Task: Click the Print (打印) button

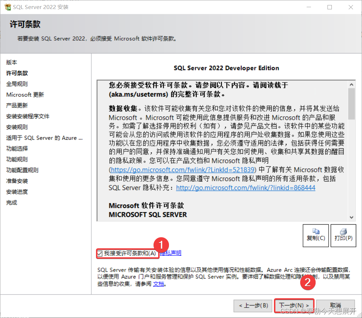Action: pos(343,235)
